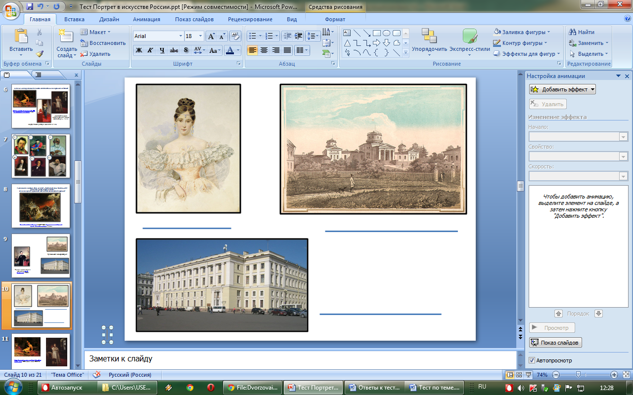633x395 pixels.
Task: Click Slide Show (Показ слайдов) button in animation pane
Action: (x=555, y=343)
